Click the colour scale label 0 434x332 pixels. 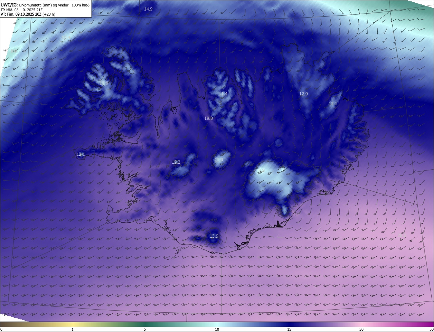coord(1,329)
